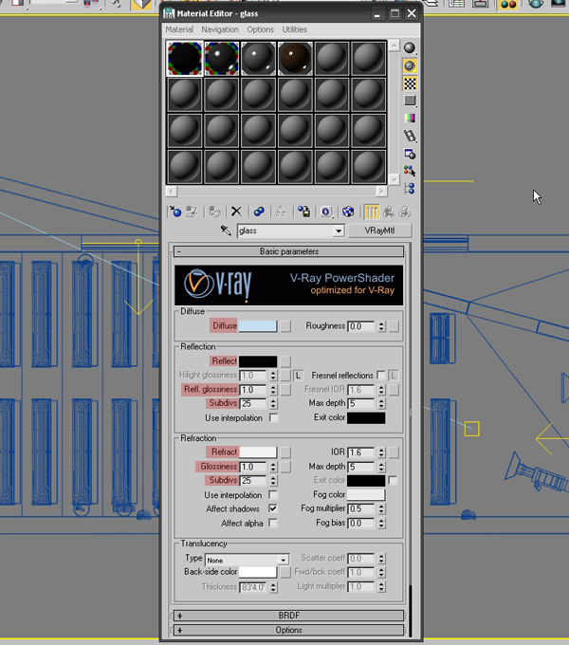Click the light blue Diffuse color swatch
Screen dimensions: 569x645
click(x=258, y=326)
